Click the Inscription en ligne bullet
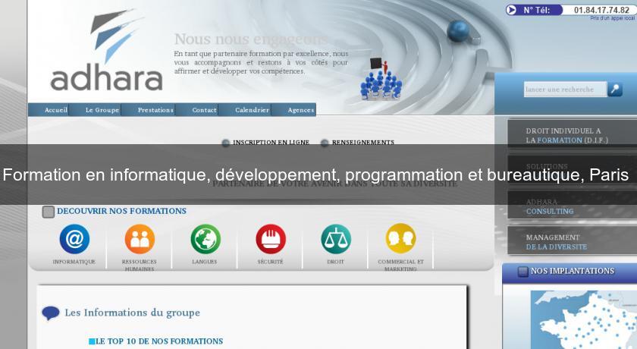The image size is (637, 349). 225,143
